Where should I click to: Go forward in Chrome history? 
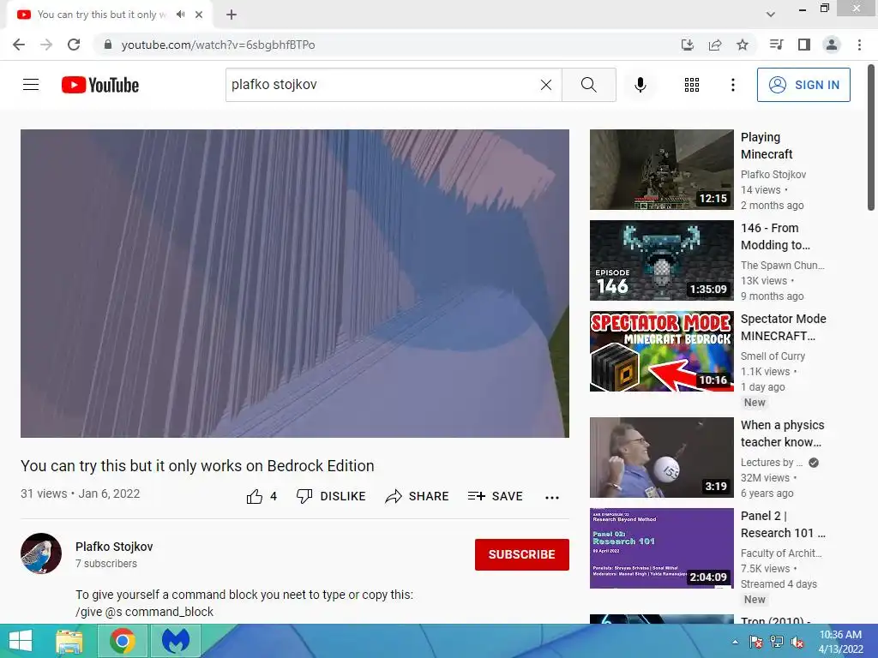coord(46,45)
